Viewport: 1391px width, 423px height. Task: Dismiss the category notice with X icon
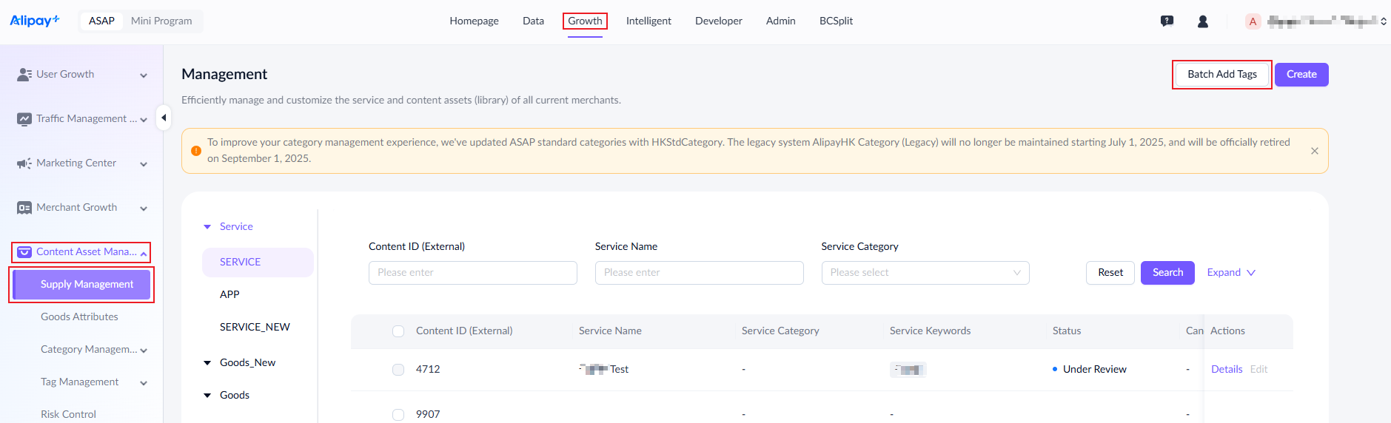click(x=1315, y=151)
